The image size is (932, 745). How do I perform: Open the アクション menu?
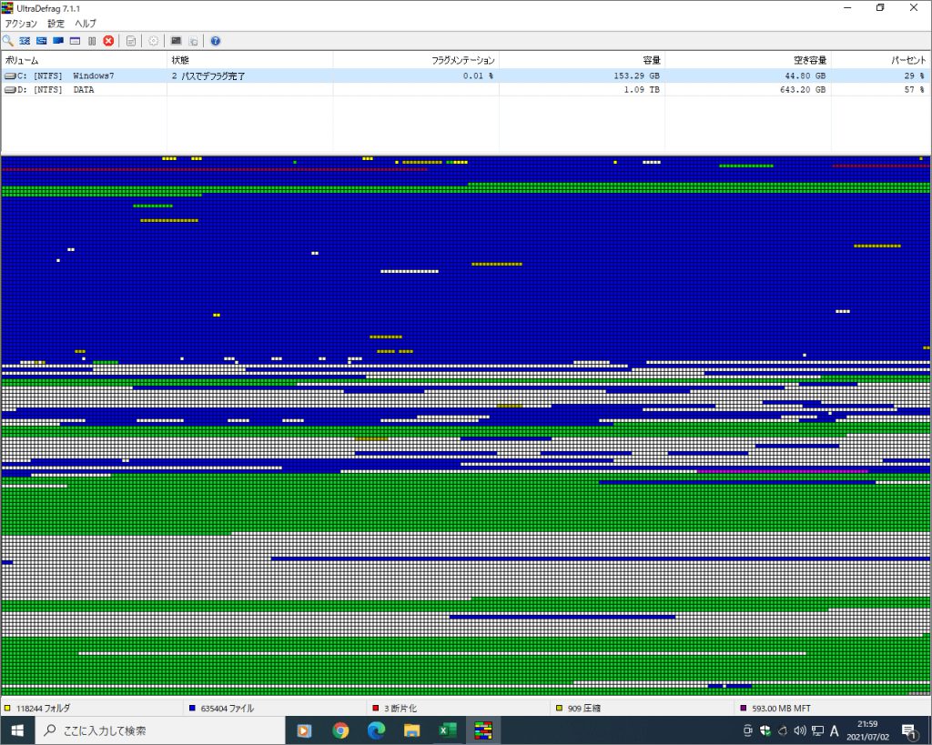coord(22,24)
